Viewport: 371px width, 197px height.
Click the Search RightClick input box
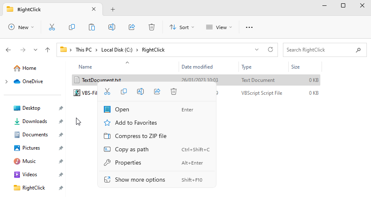pyautogui.click(x=320, y=50)
